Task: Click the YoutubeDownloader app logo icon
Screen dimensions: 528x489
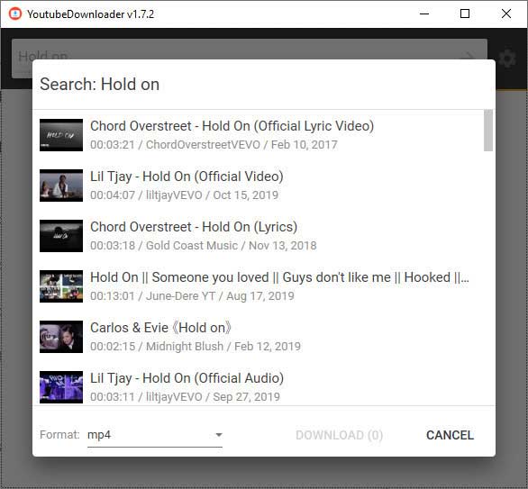Action: click(14, 14)
